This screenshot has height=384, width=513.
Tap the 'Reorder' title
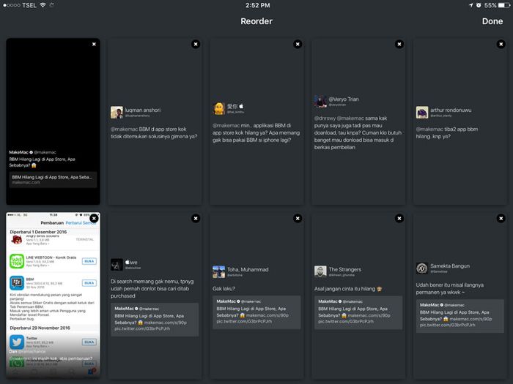tap(256, 21)
